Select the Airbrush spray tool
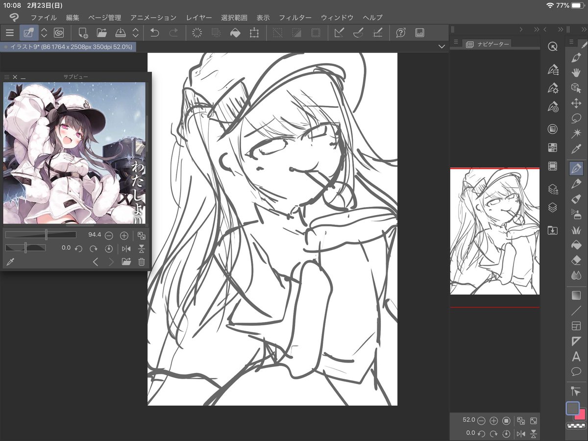The image size is (588, 441). pyautogui.click(x=576, y=214)
